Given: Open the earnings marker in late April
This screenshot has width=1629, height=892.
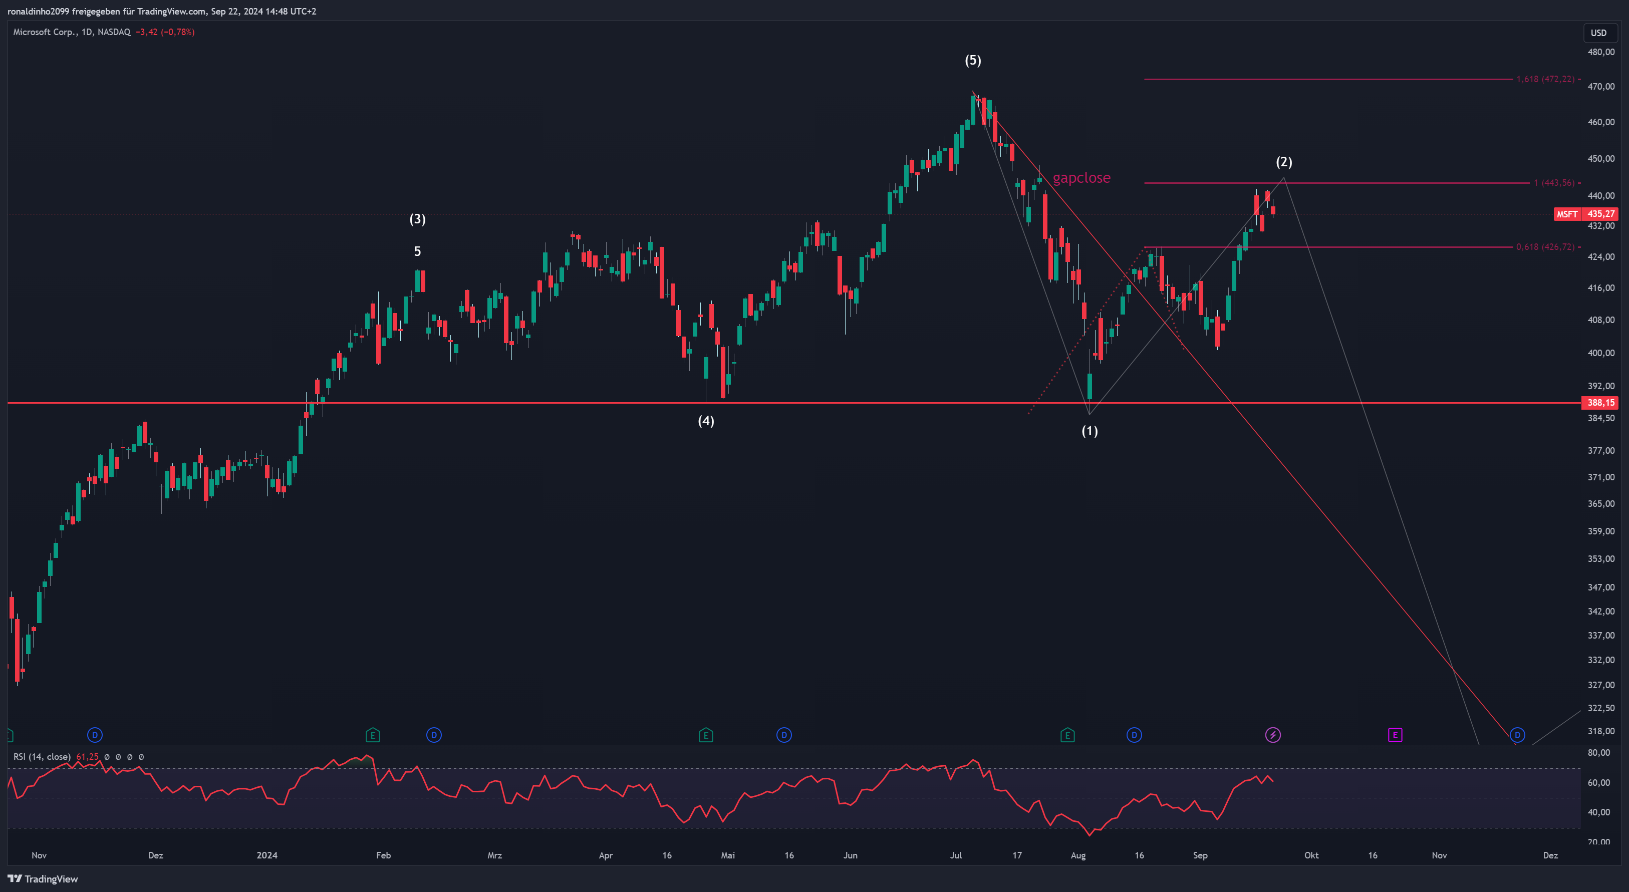Looking at the screenshot, I should [706, 735].
